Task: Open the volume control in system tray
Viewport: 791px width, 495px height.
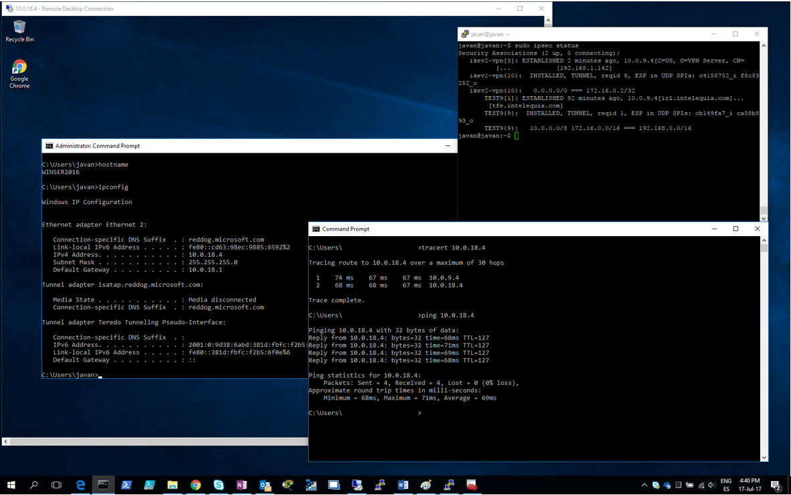Action: pyautogui.click(x=711, y=485)
